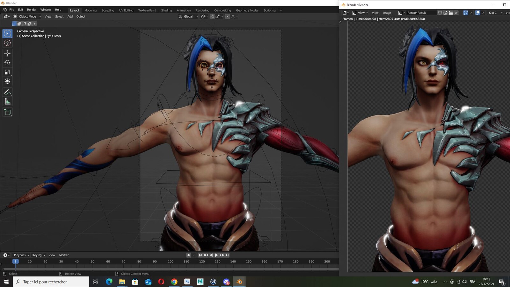Open the Marker menu in timeline
This screenshot has width=510, height=287.
(x=64, y=255)
